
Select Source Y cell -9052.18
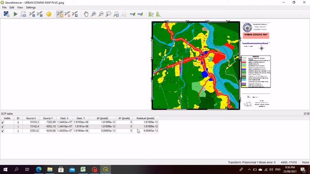pos(48,127)
